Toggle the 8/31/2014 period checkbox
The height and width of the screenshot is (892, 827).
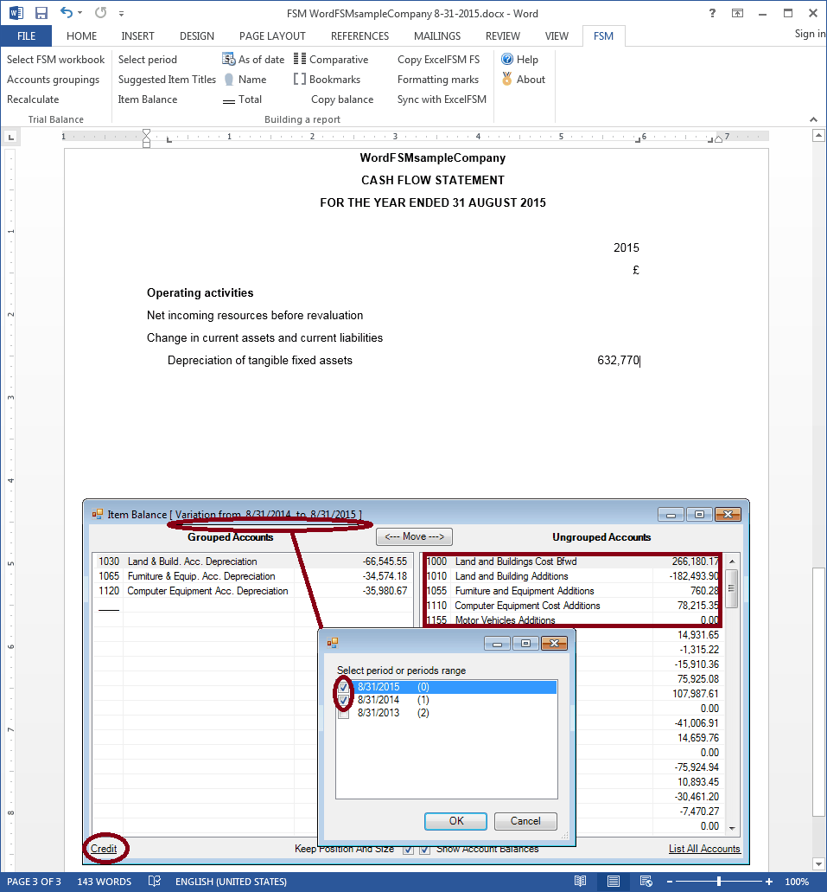pos(343,700)
